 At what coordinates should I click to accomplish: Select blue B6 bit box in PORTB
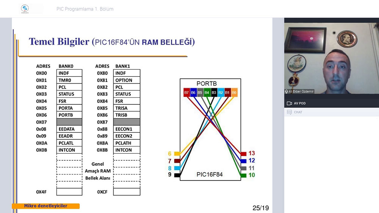point(193,93)
